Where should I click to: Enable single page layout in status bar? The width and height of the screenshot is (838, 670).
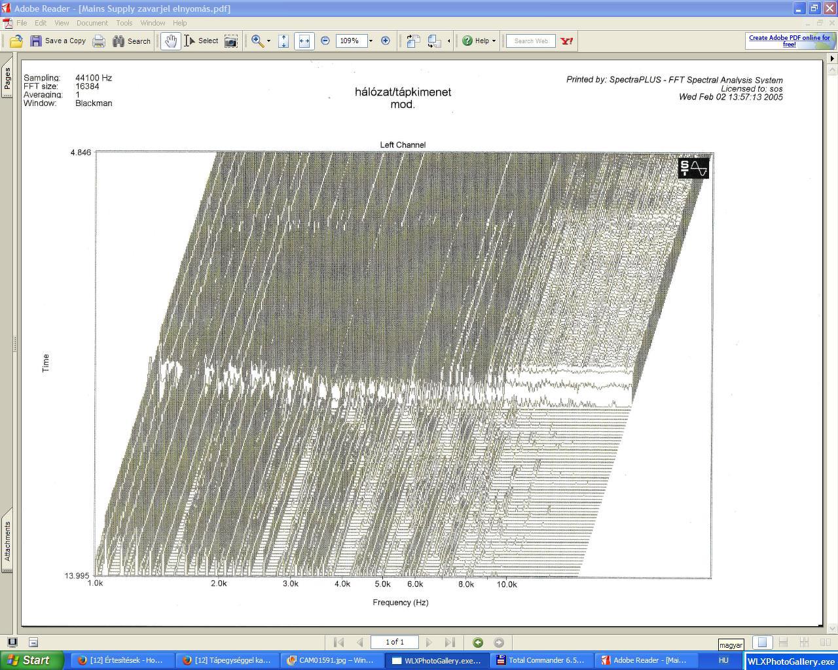[x=762, y=643]
